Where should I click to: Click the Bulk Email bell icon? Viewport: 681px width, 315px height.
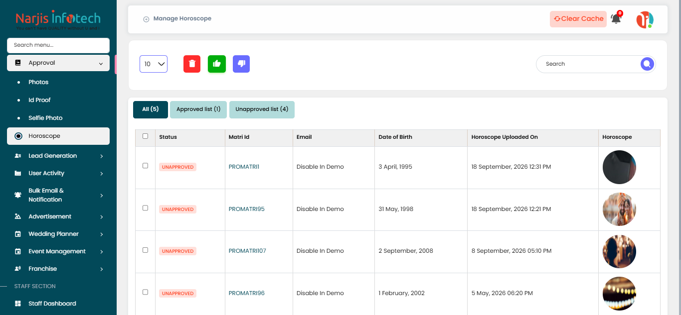(18, 195)
